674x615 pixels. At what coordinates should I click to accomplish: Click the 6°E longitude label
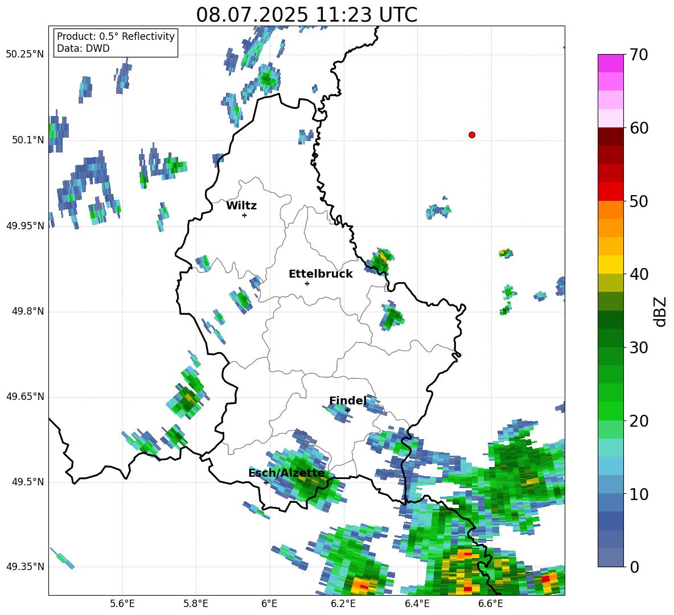click(x=269, y=604)
